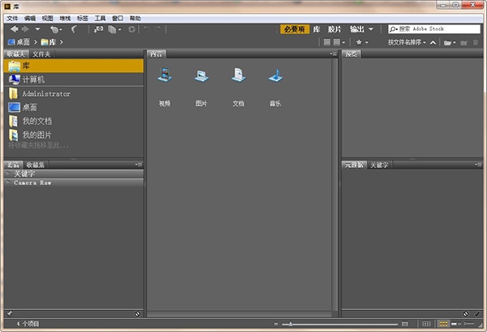Click the Go Back arrow in toolbar
This screenshot has height=332, width=487.
point(14,29)
